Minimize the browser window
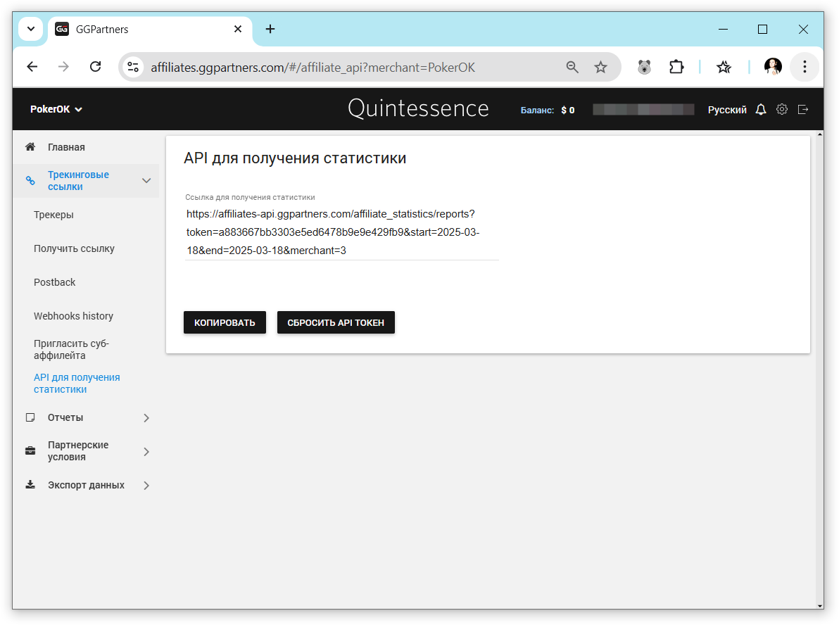This screenshot has height=625, width=839. (x=723, y=29)
